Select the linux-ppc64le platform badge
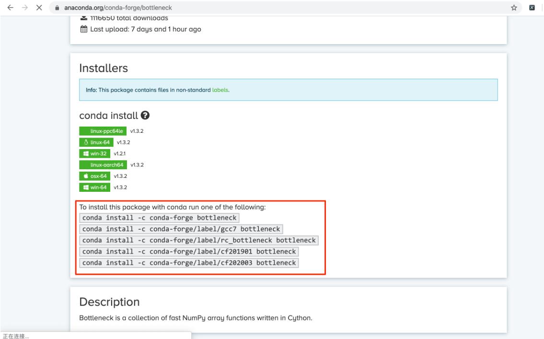This screenshot has height=339, width=544. point(103,131)
